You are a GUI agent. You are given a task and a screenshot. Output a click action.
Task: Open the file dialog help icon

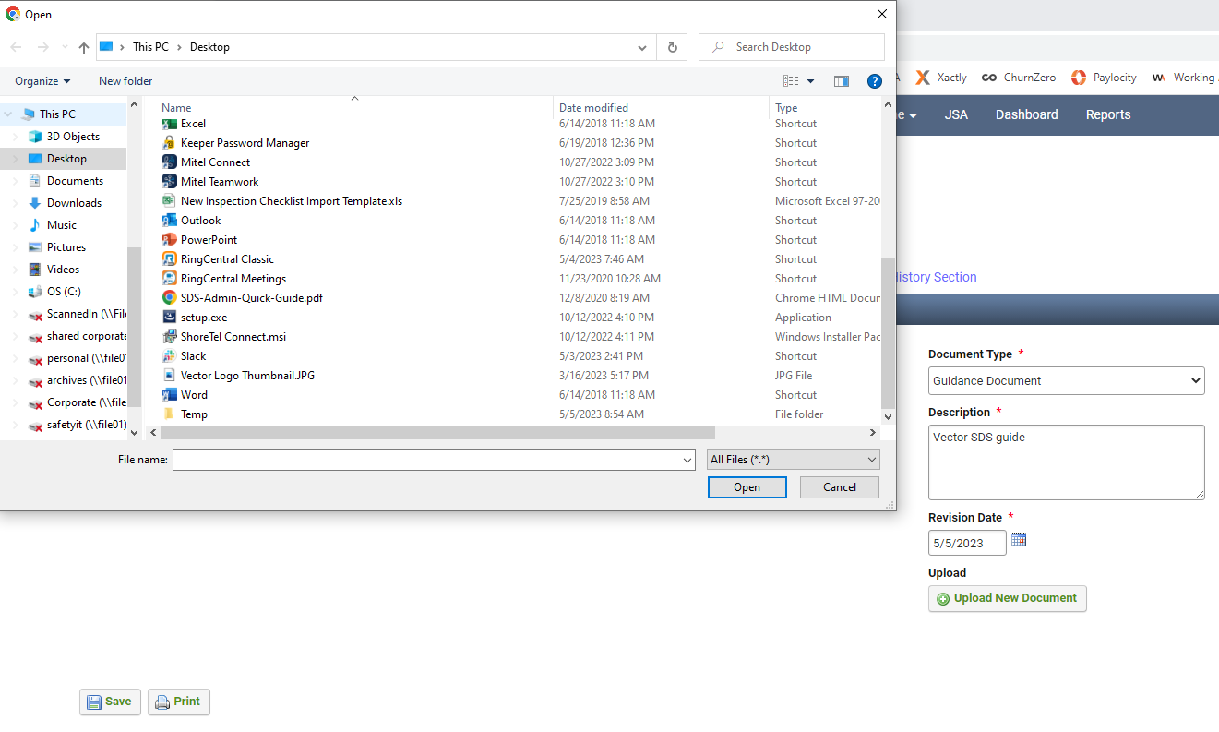875,81
